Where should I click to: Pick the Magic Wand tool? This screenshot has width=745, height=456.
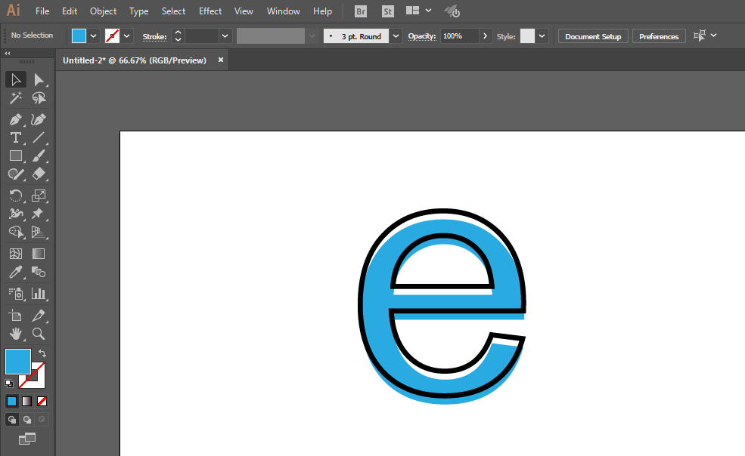point(15,98)
